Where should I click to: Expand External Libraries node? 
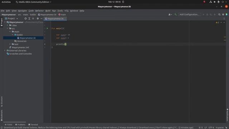(5, 51)
